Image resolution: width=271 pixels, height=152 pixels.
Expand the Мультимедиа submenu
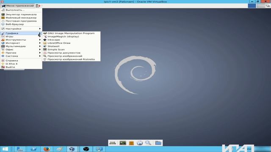point(21,46)
